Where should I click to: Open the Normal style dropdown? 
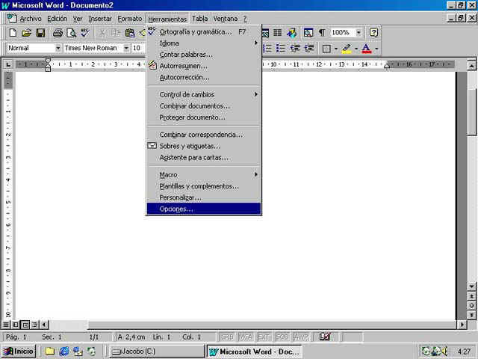(58, 48)
